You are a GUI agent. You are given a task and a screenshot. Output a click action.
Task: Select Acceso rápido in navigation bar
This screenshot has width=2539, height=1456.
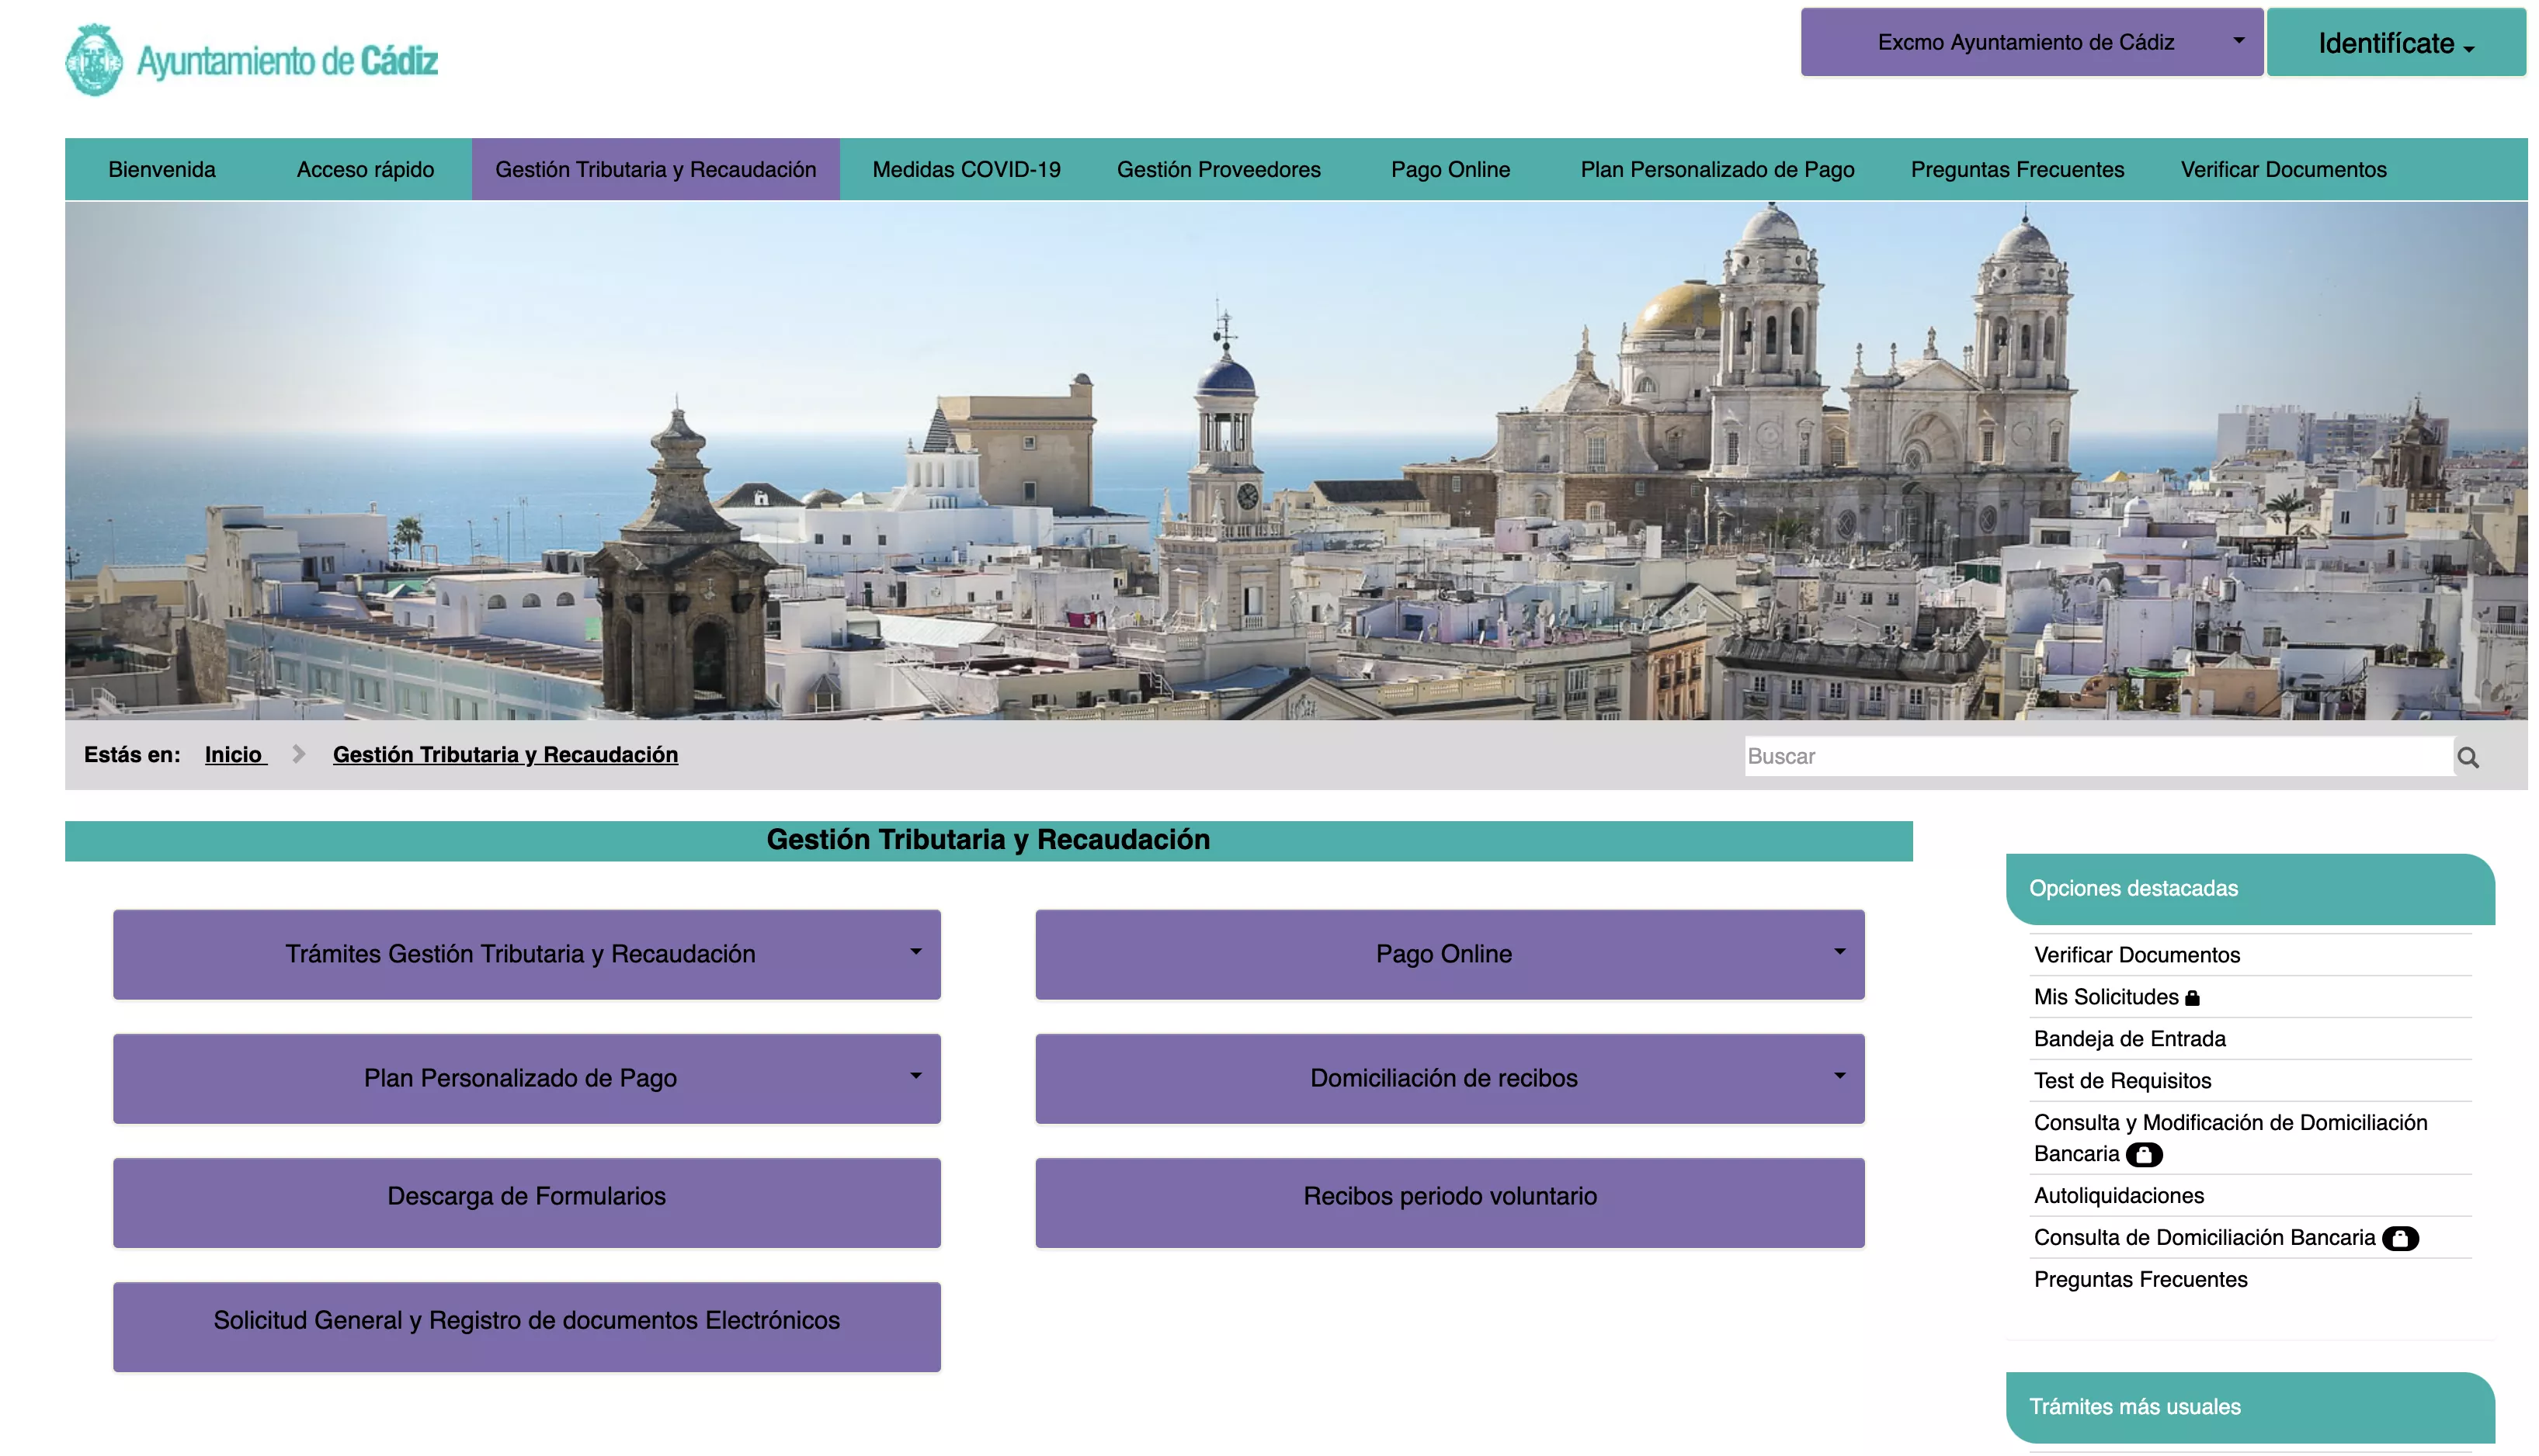point(365,170)
